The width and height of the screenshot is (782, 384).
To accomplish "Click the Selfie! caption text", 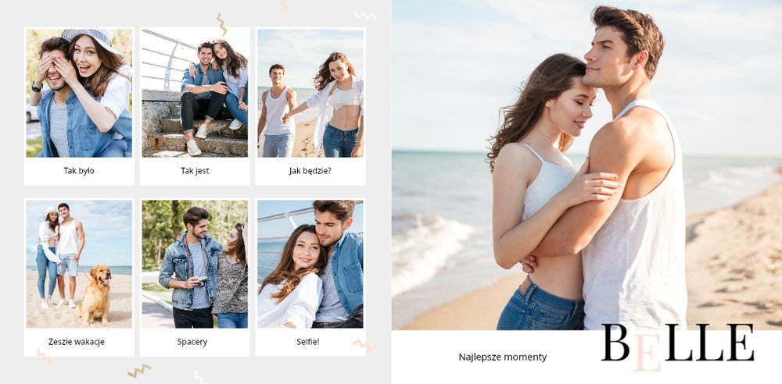I will coord(307,342).
